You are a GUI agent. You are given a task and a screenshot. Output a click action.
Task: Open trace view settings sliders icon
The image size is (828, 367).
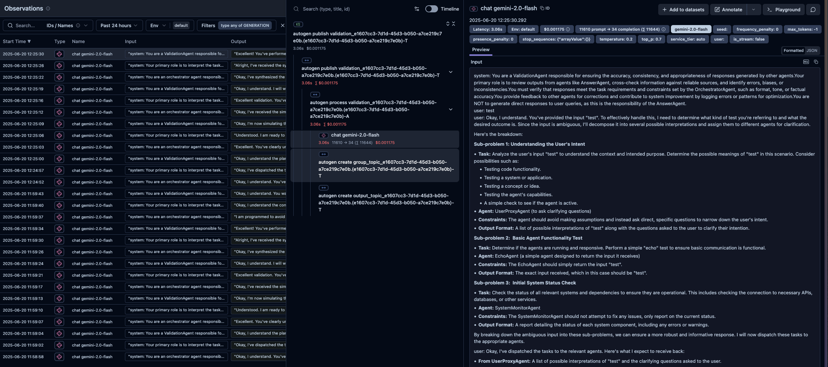(x=417, y=9)
